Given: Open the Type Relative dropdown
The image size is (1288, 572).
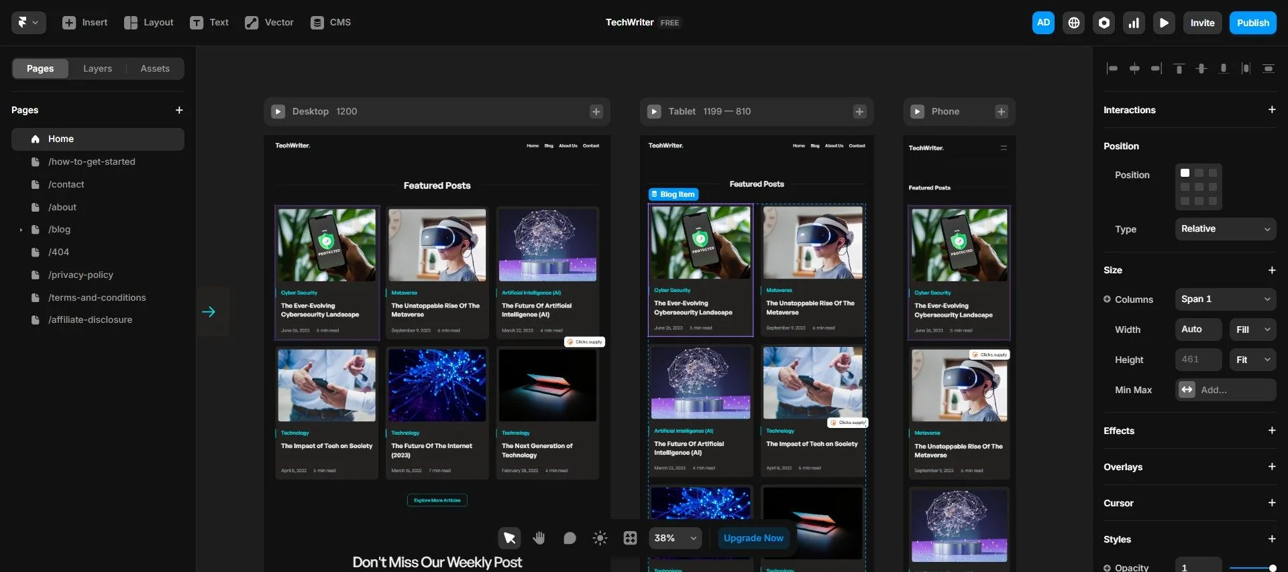Looking at the screenshot, I should [1226, 229].
